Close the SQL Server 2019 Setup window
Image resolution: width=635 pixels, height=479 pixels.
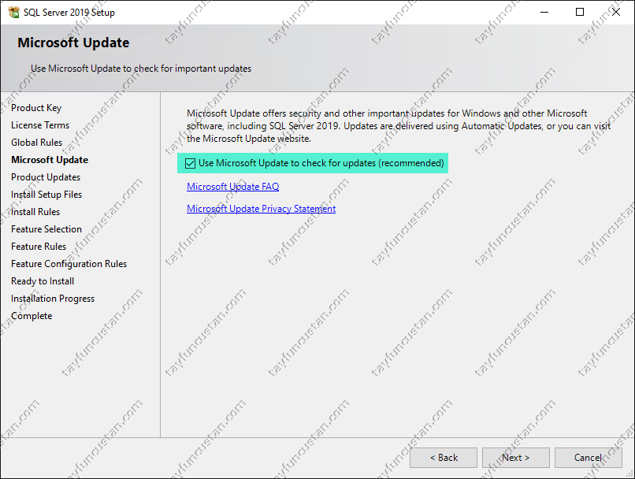click(x=616, y=12)
